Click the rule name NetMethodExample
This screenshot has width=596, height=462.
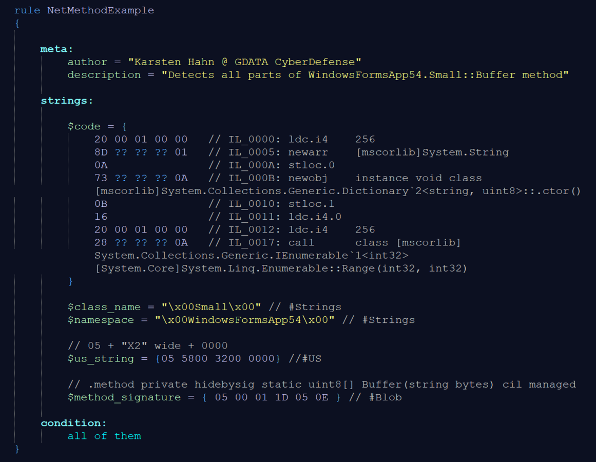pos(100,10)
